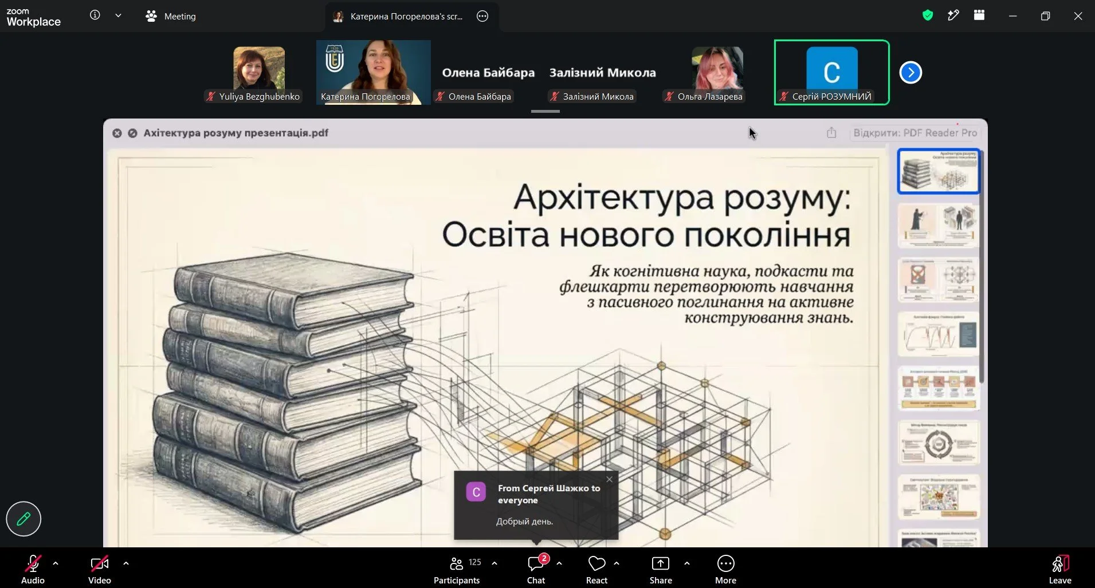
Task: Click the PDF thumbnail sidebar scrollbar
Action: point(982,266)
